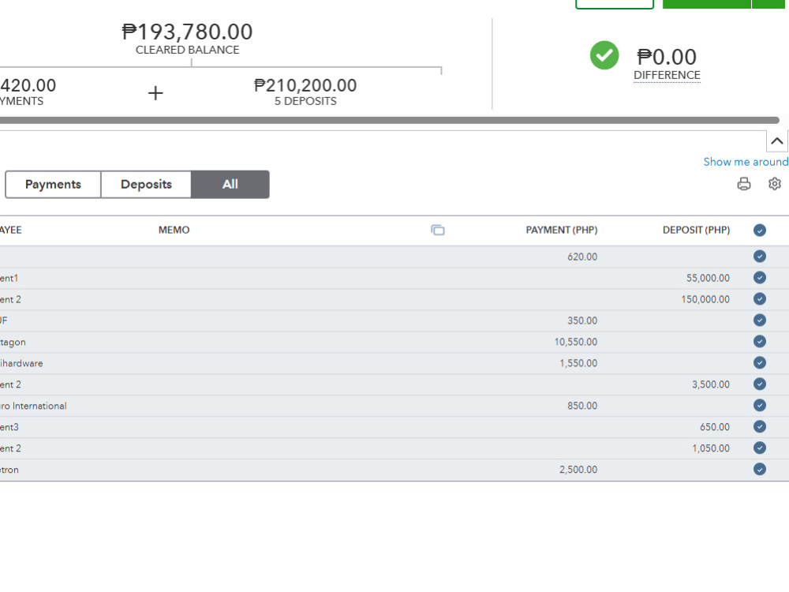Click the DIFFERENCE underlined label

[x=667, y=75]
